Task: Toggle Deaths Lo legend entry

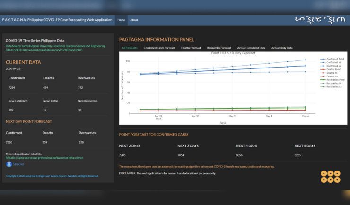Action: click(x=332, y=77)
